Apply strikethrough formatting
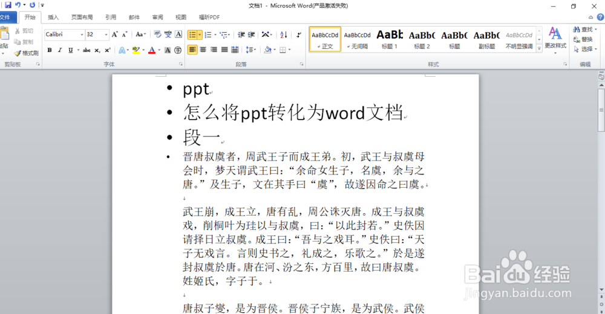Screen dimensions: 605x314 (87, 50)
